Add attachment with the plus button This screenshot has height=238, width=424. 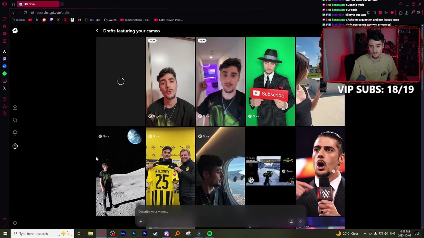click(141, 222)
